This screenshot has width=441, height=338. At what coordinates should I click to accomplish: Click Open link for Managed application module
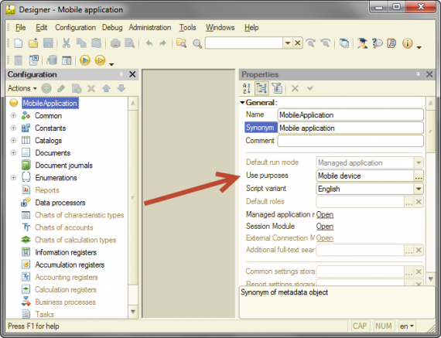(325, 214)
